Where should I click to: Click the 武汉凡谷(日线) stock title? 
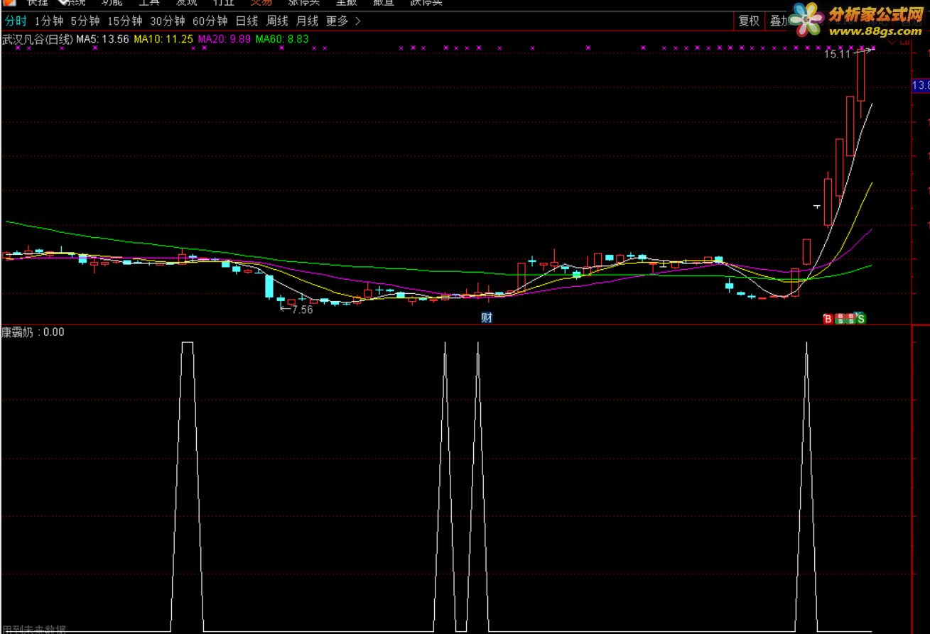click(x=37, y=39)
